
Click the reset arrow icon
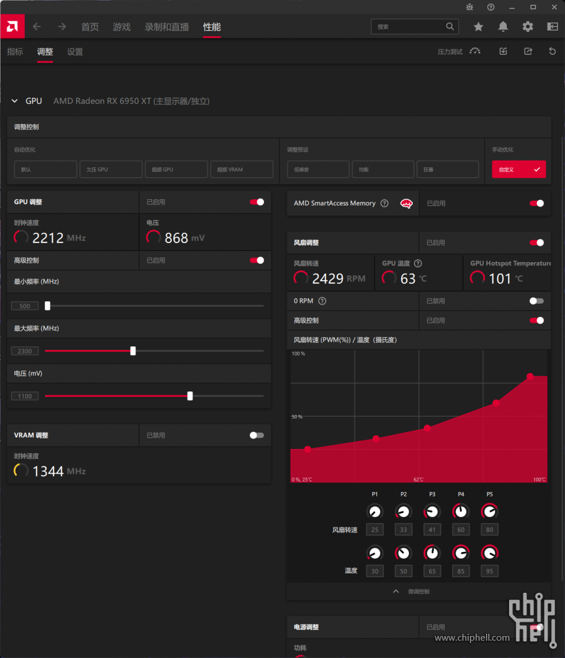tap(552, 51)
